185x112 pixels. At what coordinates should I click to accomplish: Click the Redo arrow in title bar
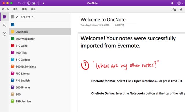click(x=24, y=3)
